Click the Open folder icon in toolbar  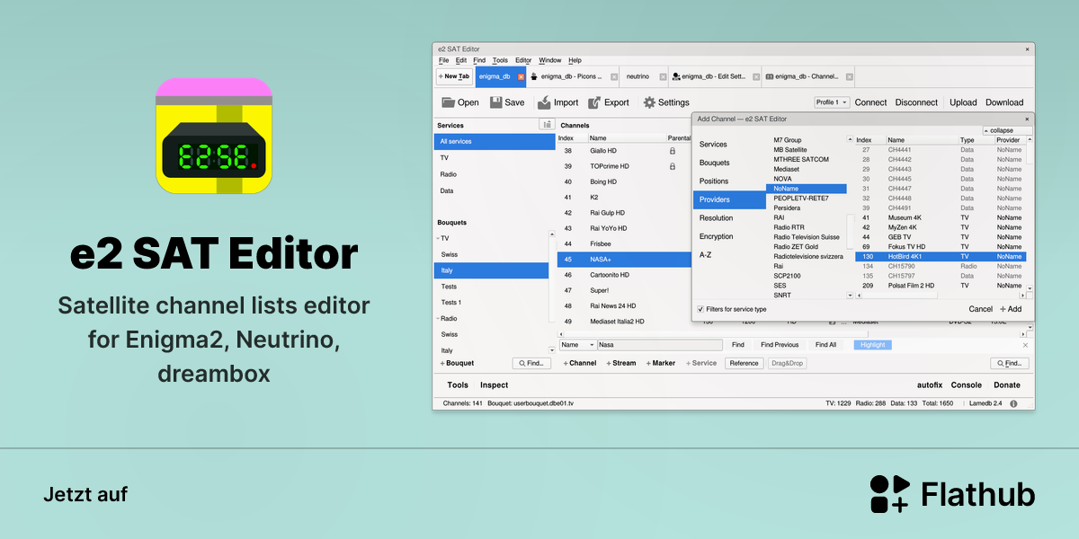(x=448, y=102)
